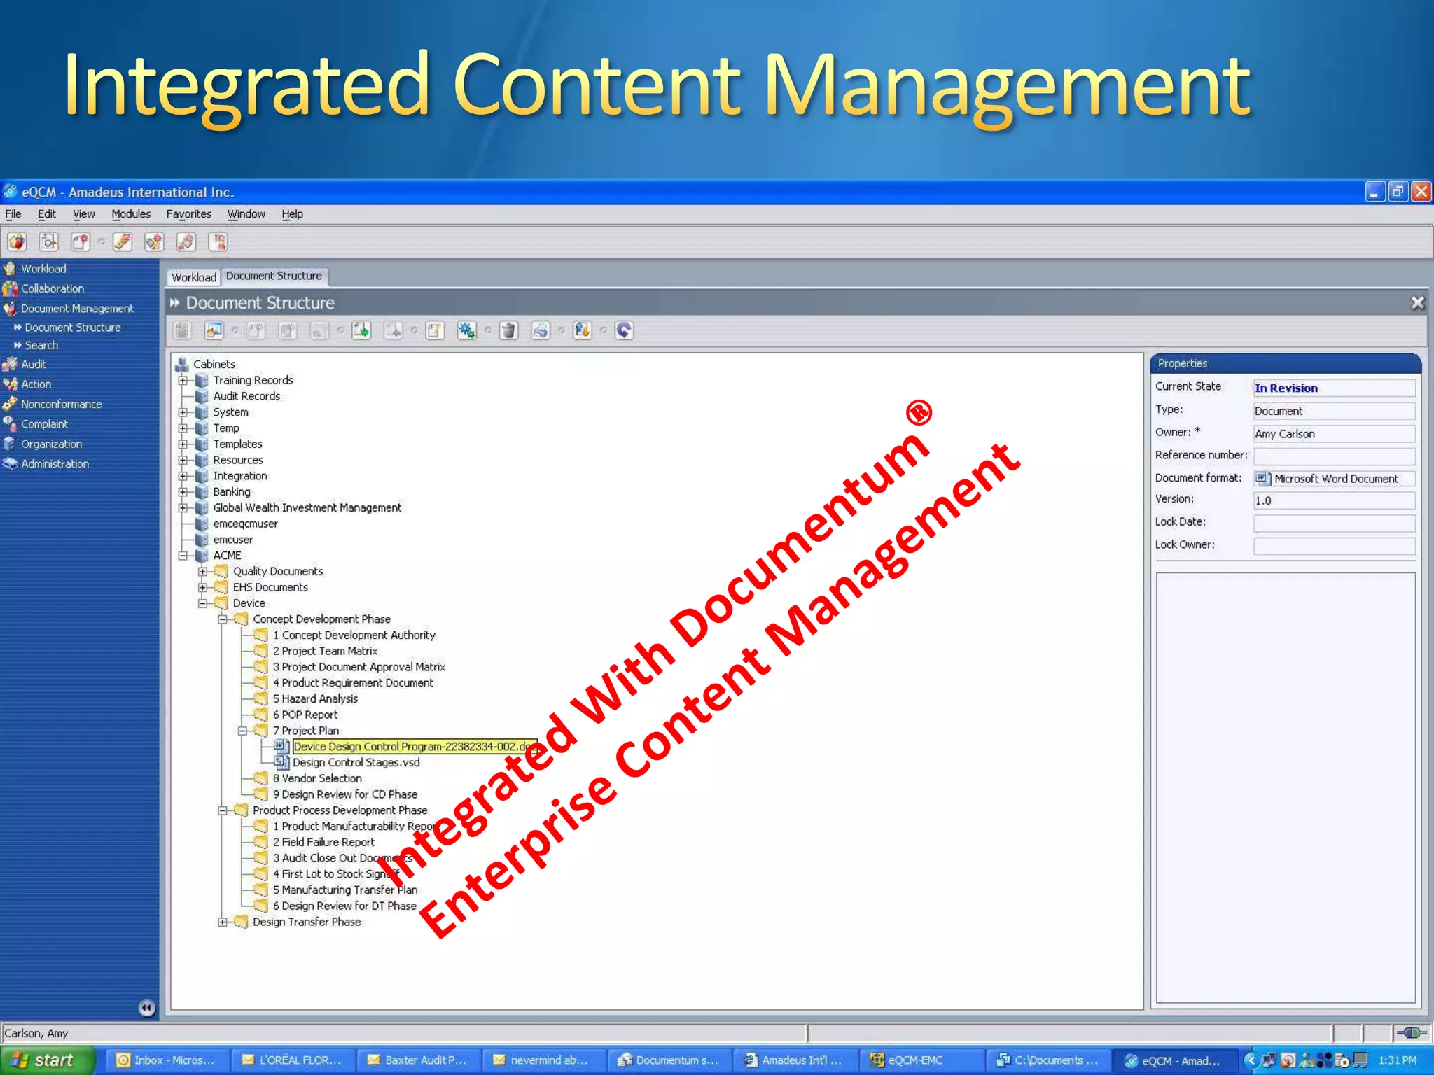Open the Modules menu
The image size is (1434, 1075).
tap(131, 214)
